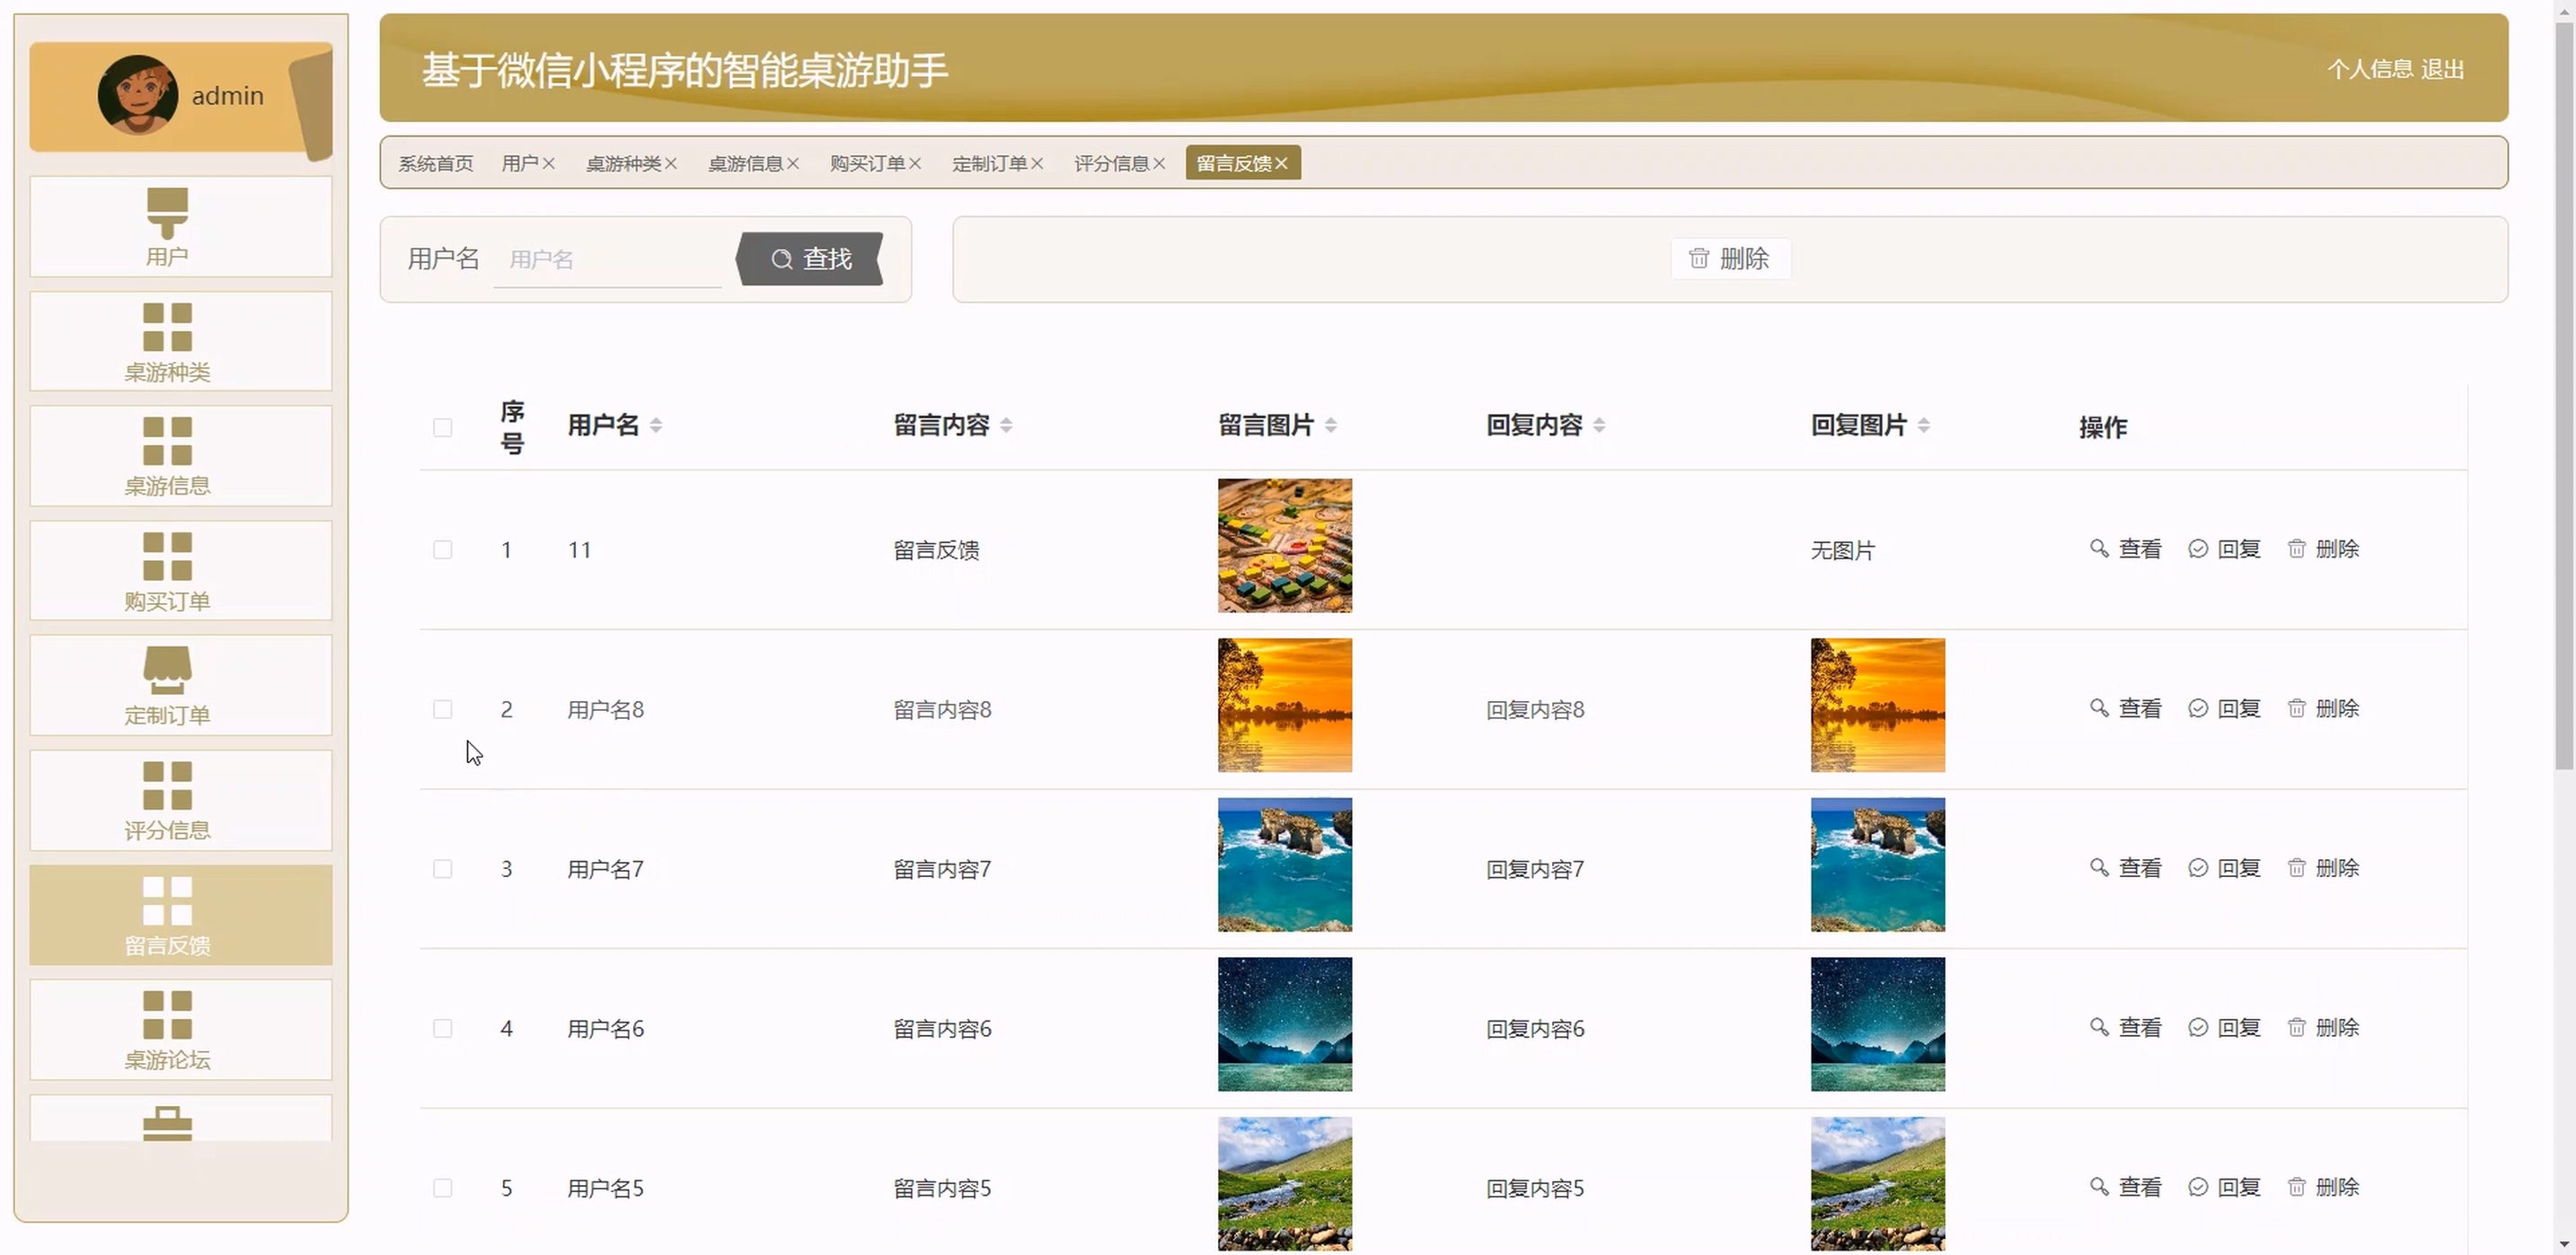Check the checkbox for row 1
Viewport: 2576px width, 1255px height.
click(x=443, y=549)
